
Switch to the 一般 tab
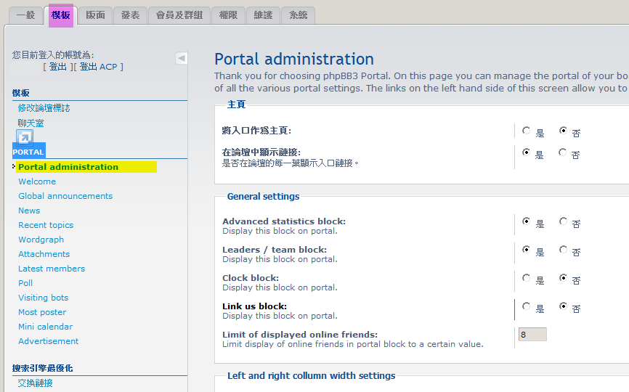25,15
